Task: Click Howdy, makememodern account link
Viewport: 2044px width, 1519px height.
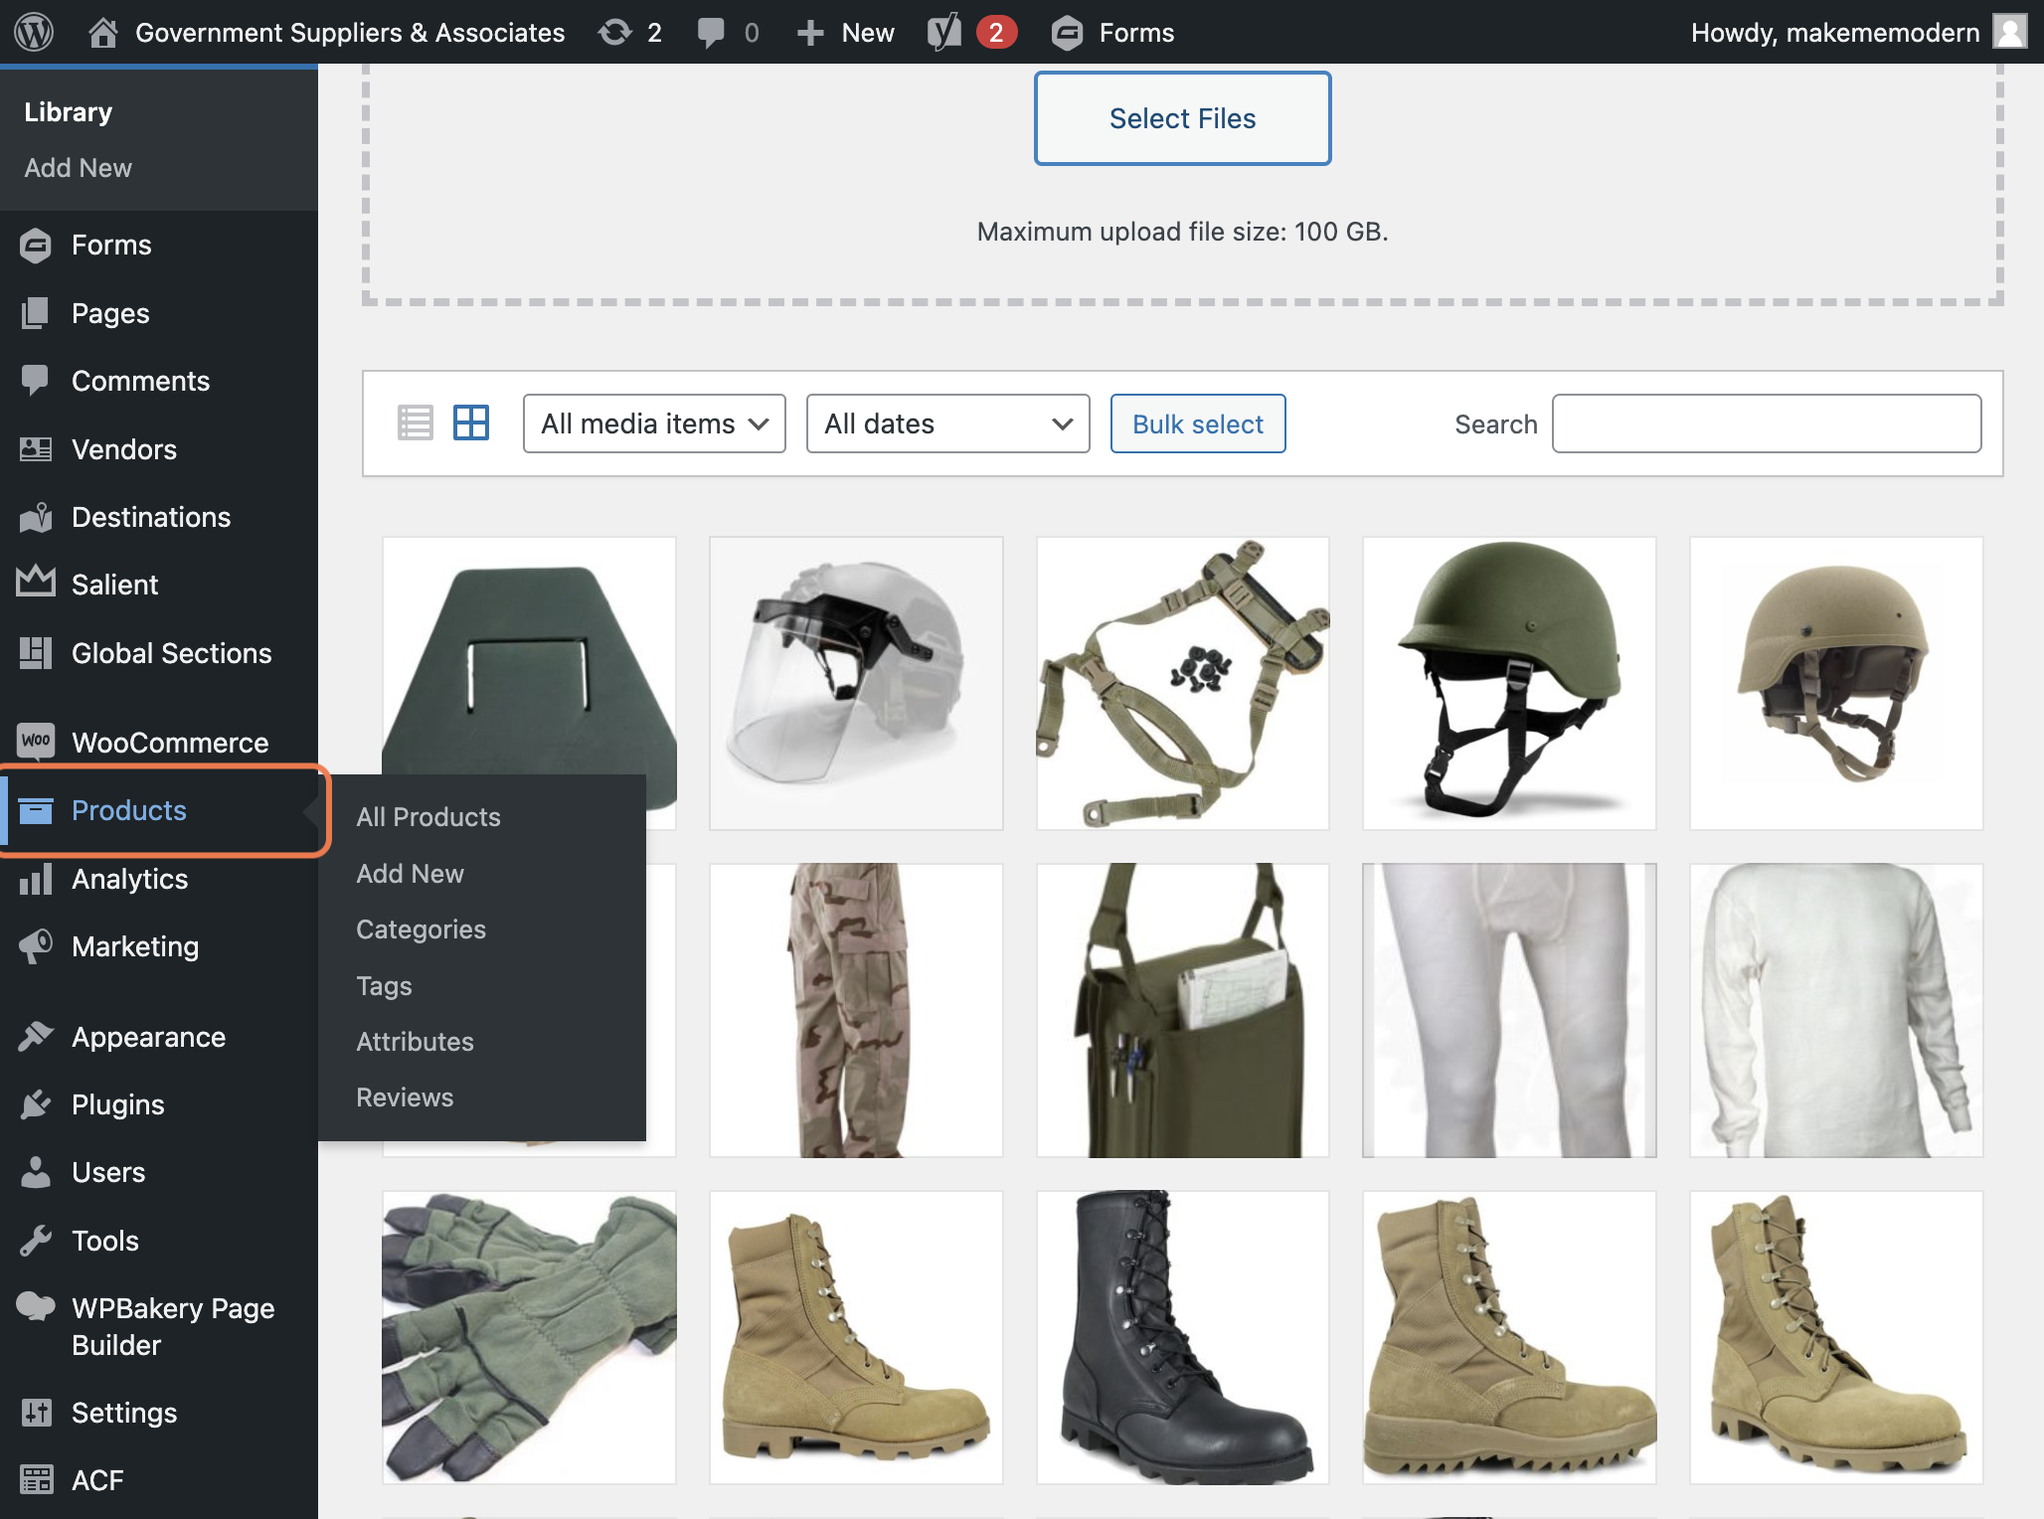Action: (x=1835, y=32)
